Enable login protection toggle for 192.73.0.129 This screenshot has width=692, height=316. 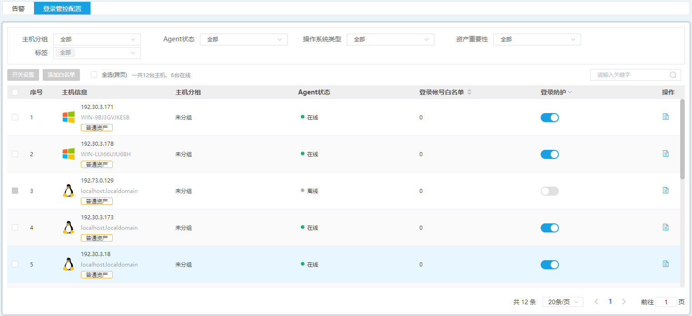549,191
